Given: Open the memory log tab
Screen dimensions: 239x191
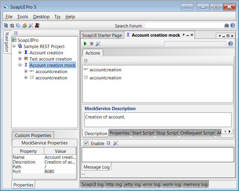Looking at the screenshot, I should [196, 184].
